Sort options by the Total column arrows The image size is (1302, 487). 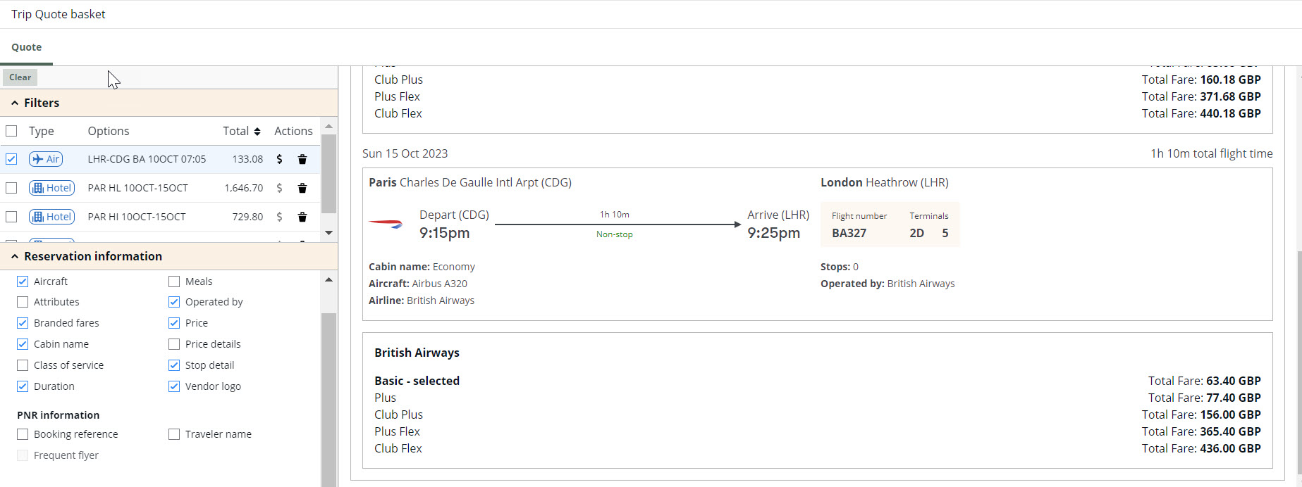pos(257,132)
